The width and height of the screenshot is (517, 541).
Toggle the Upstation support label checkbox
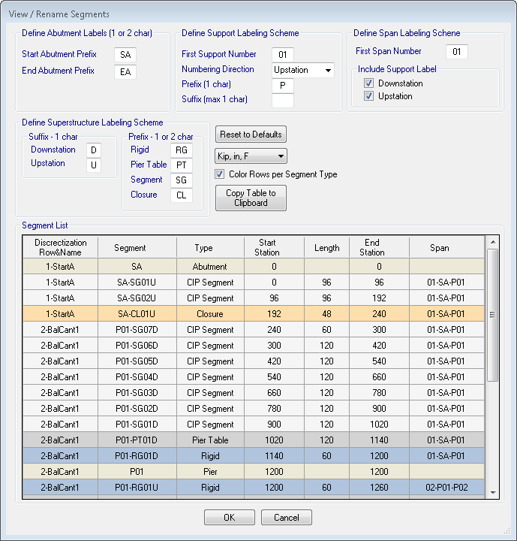click(x=369, y=96)
